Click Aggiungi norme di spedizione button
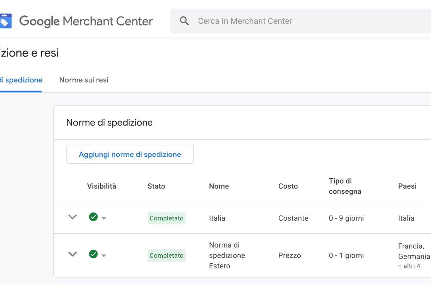The height and width of the screenshot is (287, 431). click(x=130, y=154)
